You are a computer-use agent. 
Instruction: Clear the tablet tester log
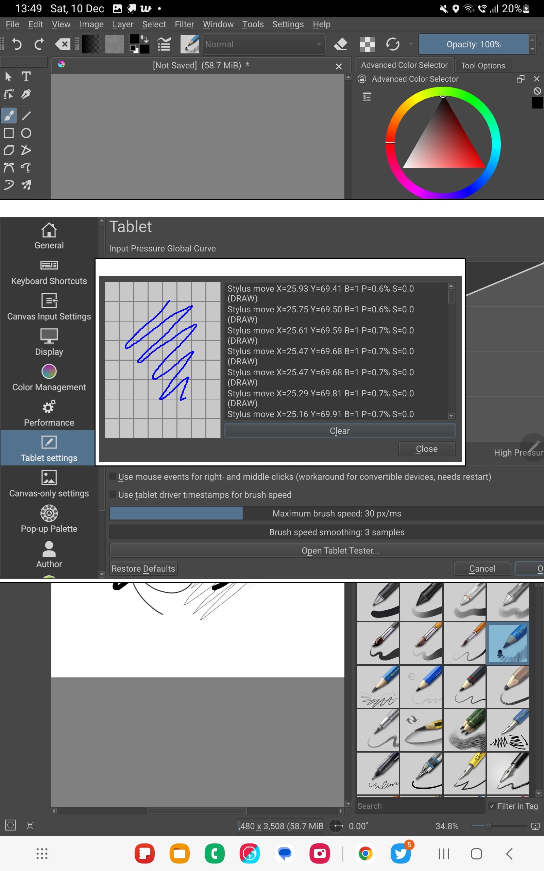click(x=339, y=430)
